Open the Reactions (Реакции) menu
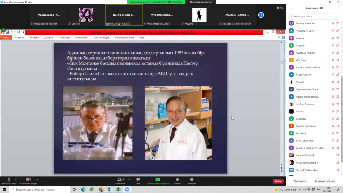This screenshot has height=193, width=343. (192, 180)
